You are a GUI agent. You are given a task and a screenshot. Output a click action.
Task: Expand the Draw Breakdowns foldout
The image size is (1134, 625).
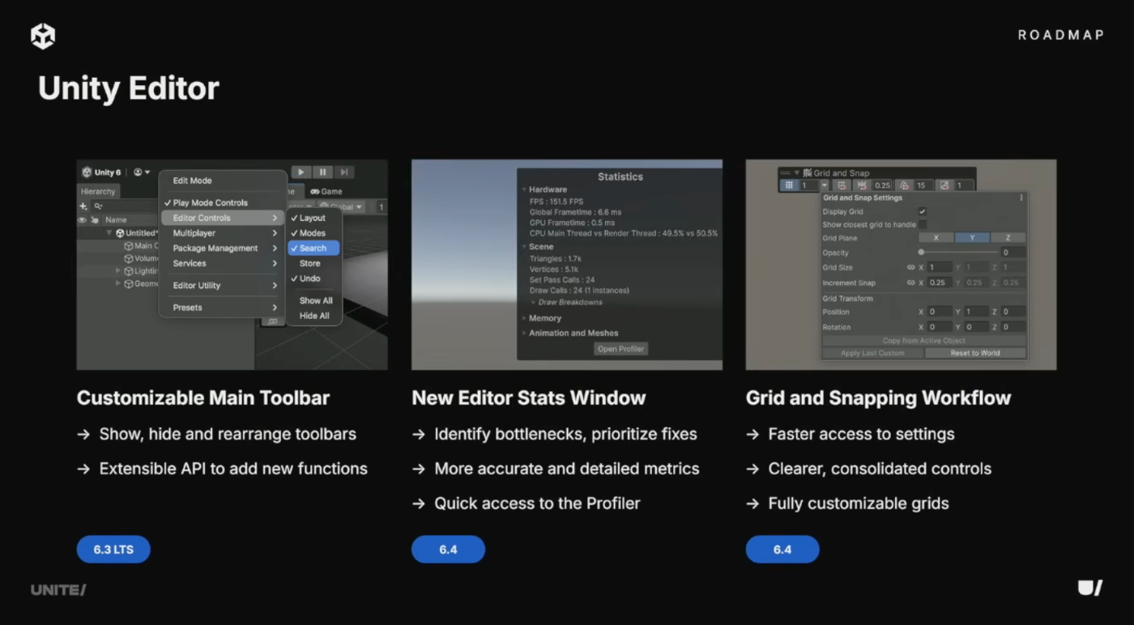pos(533,302)
